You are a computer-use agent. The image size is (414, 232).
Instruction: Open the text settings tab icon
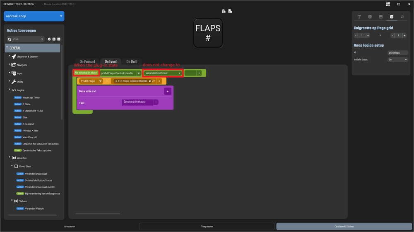(x=359, y=17)
